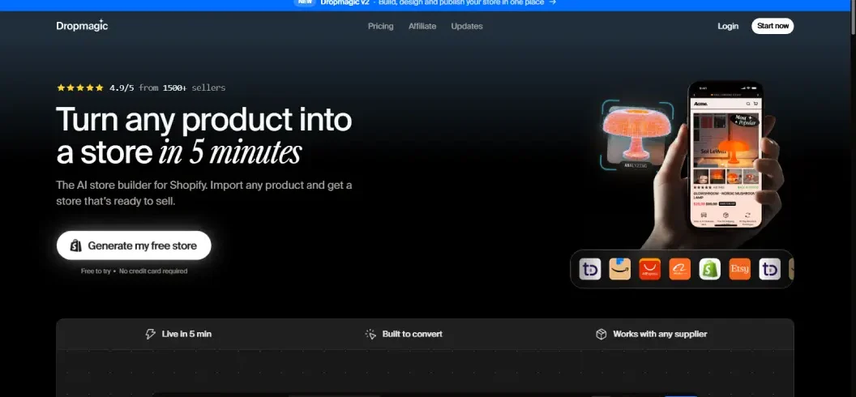Click the Most Popular badge on the phone
856x397 pixels.
[744, 120]
